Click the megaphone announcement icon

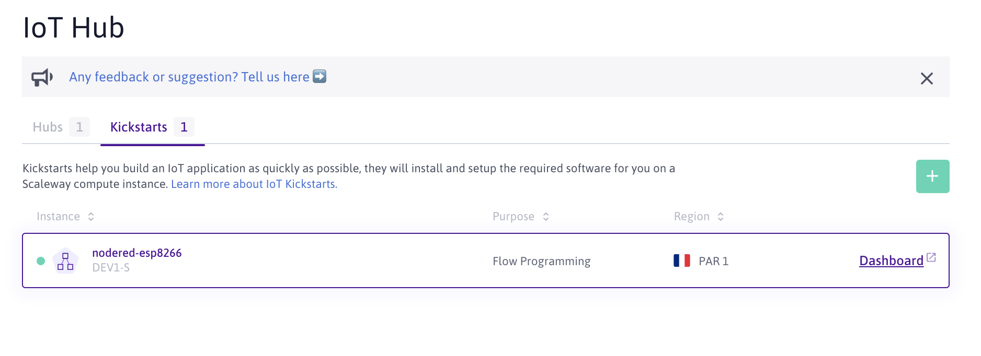click(42, 77)
